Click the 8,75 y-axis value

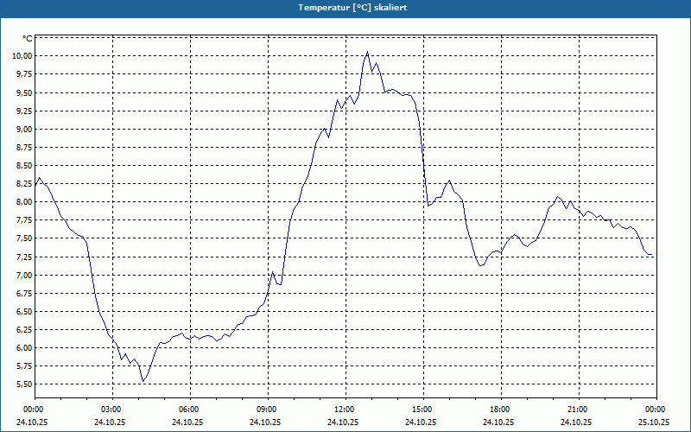tap(24, 147)
